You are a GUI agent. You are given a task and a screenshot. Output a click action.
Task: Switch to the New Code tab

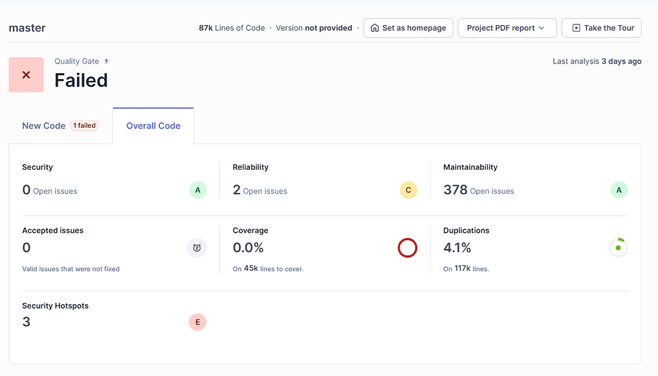[44, 125]
